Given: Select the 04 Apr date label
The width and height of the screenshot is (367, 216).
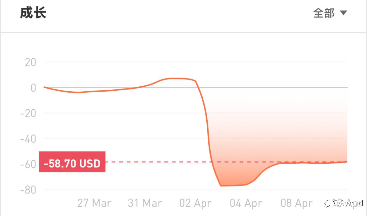Looking at the screenshot, I should [246, 203].
